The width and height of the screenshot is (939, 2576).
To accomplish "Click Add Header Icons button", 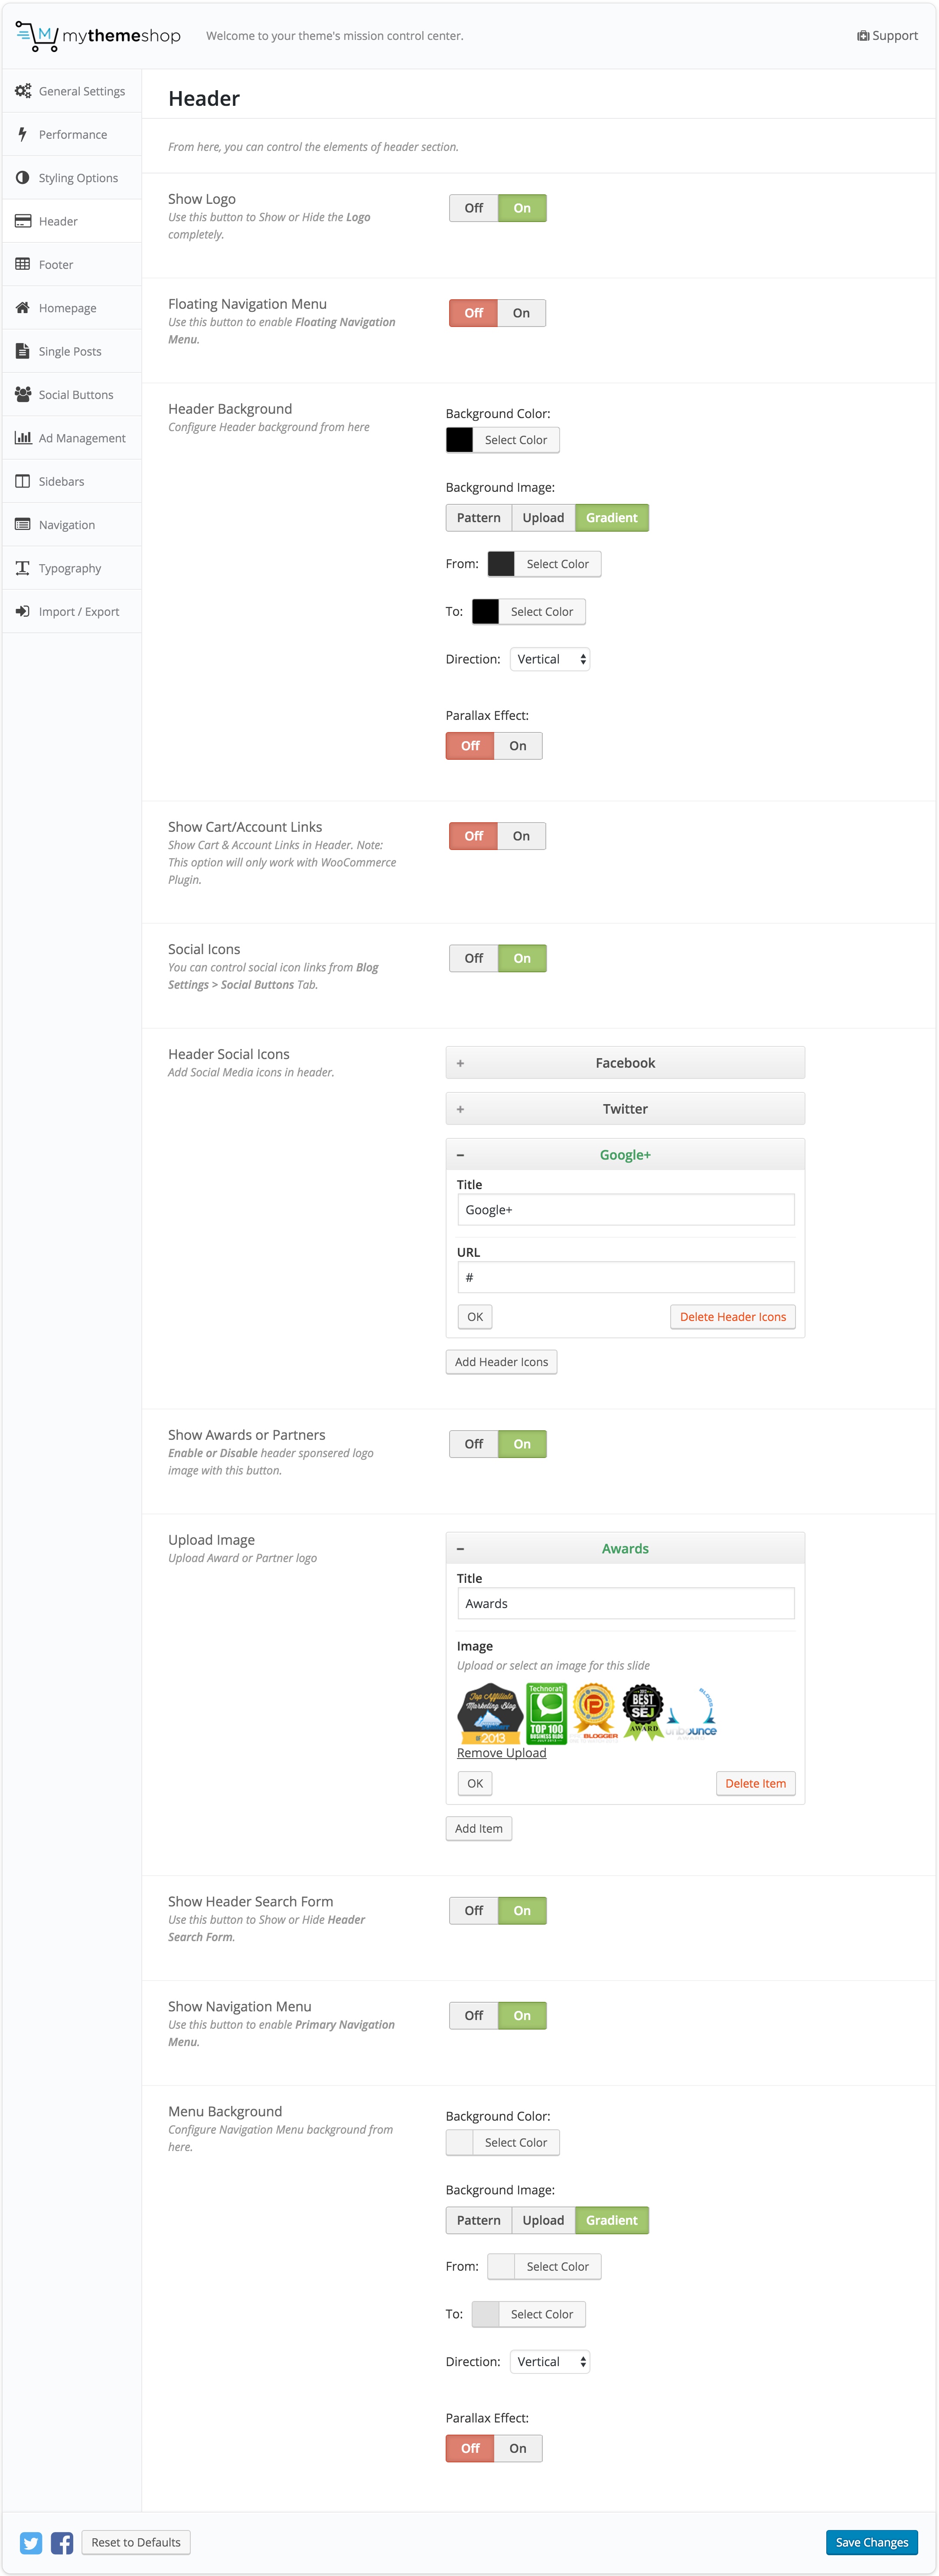I will point(501,1362).
